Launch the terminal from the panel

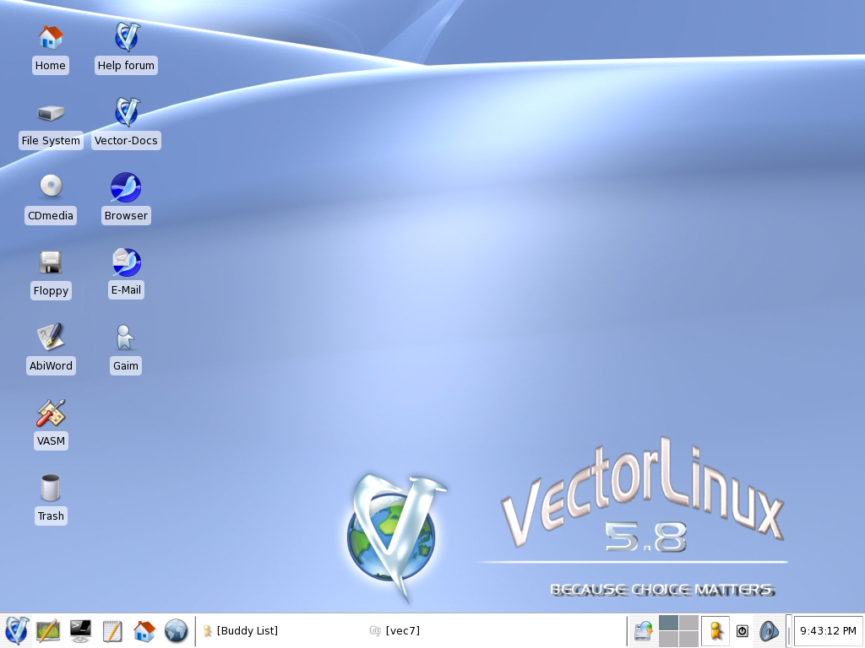coord(80,631)
